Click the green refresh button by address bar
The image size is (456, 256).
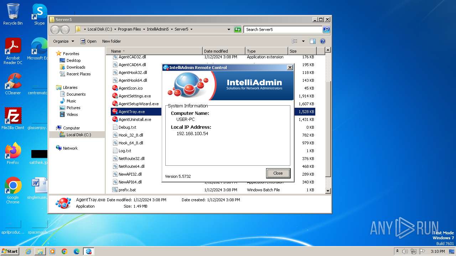238,30
